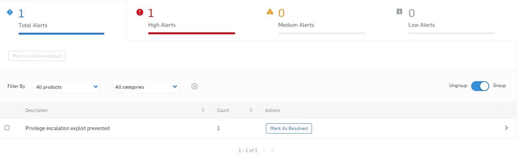
Task: Click the blue diamond Total Alerts icon
Action: point(10,12)
